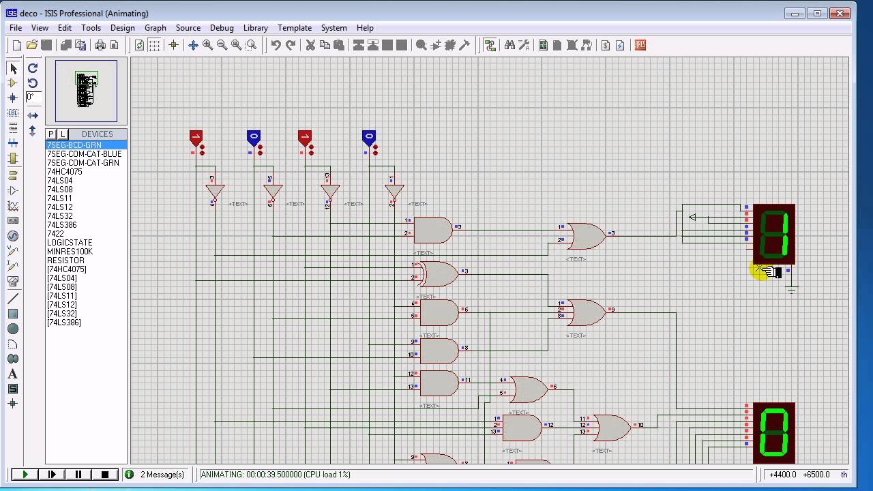Open the Debug menu
The image size is (873, 491).
[x=222, y=28]
